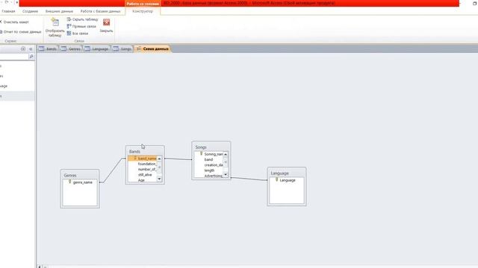
Task: Select Language field in Language table
Action: click(287, 180)
